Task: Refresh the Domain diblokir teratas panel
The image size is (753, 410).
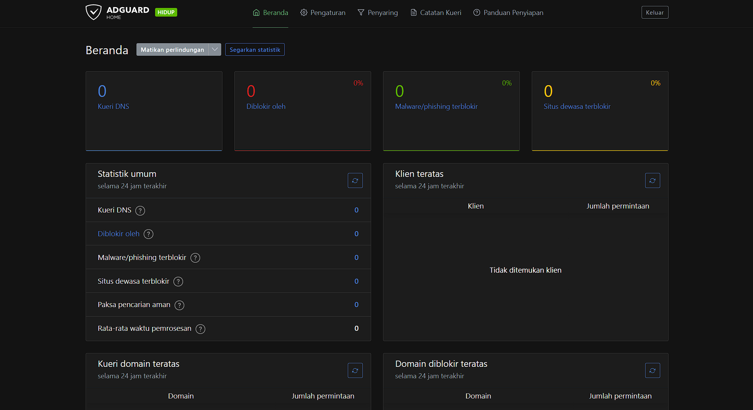Action: point(652,370)
